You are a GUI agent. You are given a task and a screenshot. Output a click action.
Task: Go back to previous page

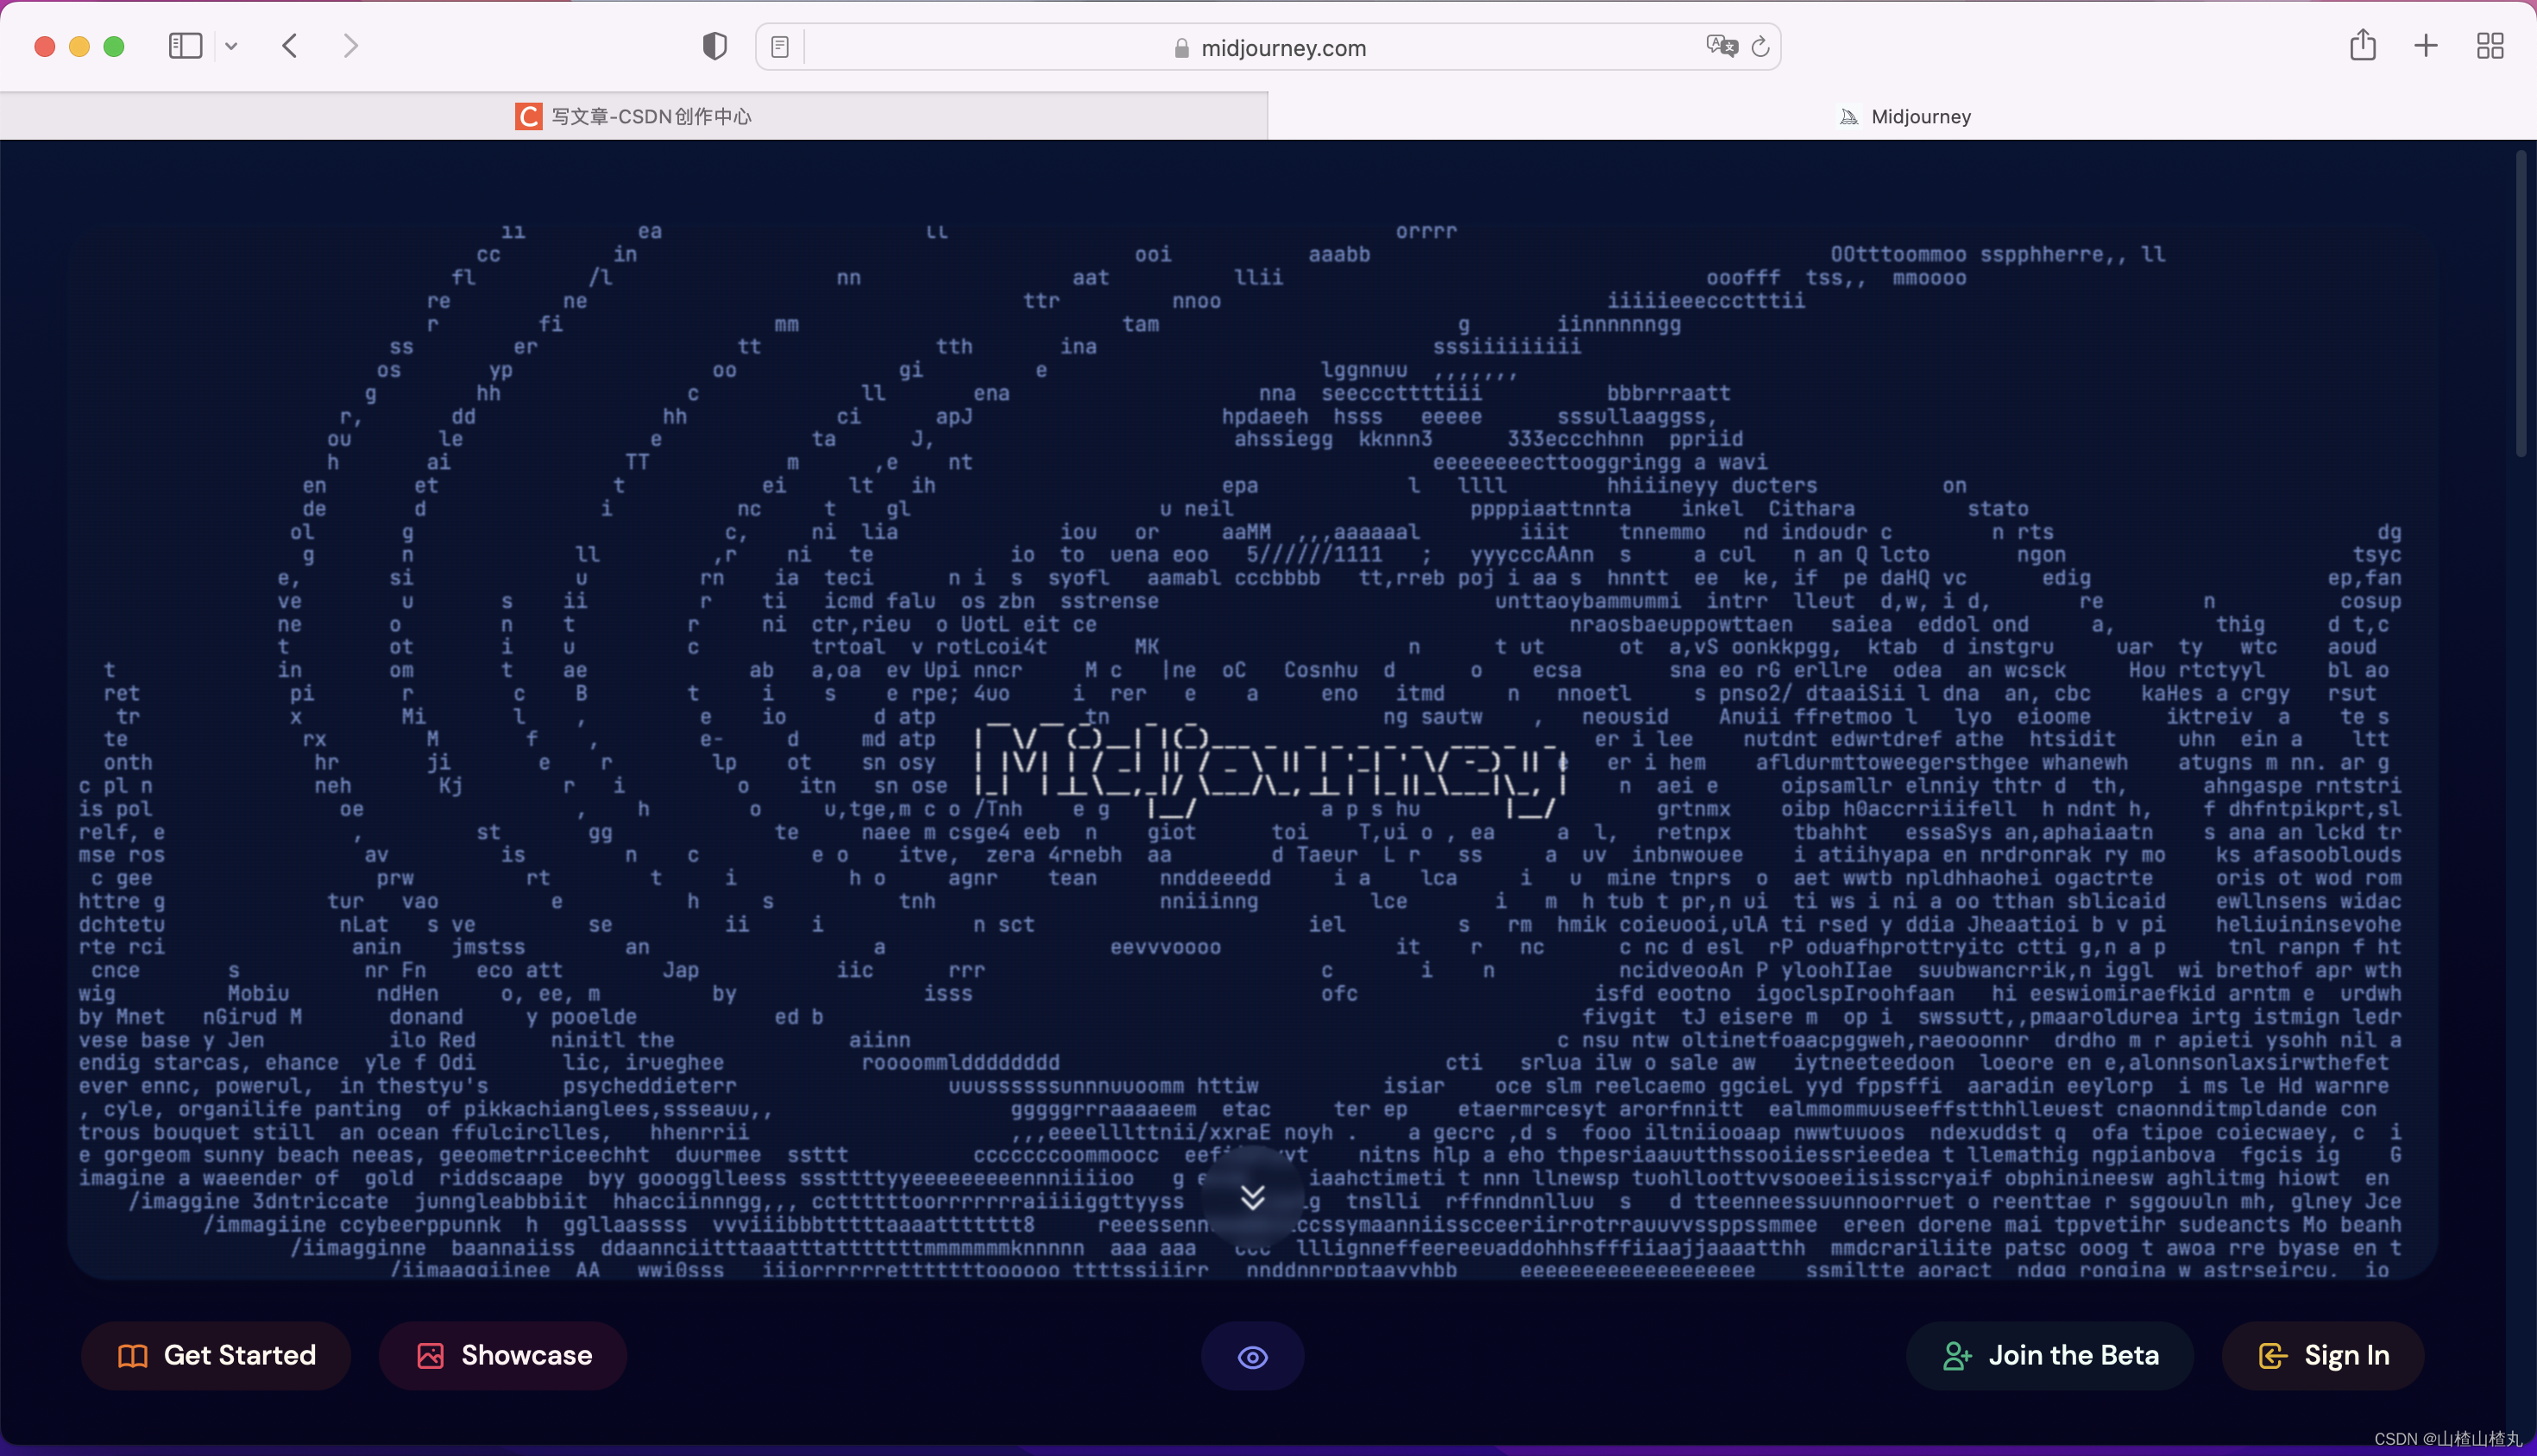(x=290, y=46)
